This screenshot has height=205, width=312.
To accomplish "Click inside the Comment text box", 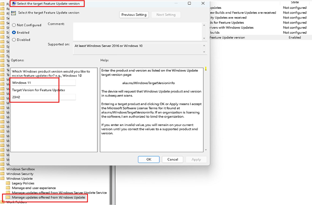I will point(138,30).
